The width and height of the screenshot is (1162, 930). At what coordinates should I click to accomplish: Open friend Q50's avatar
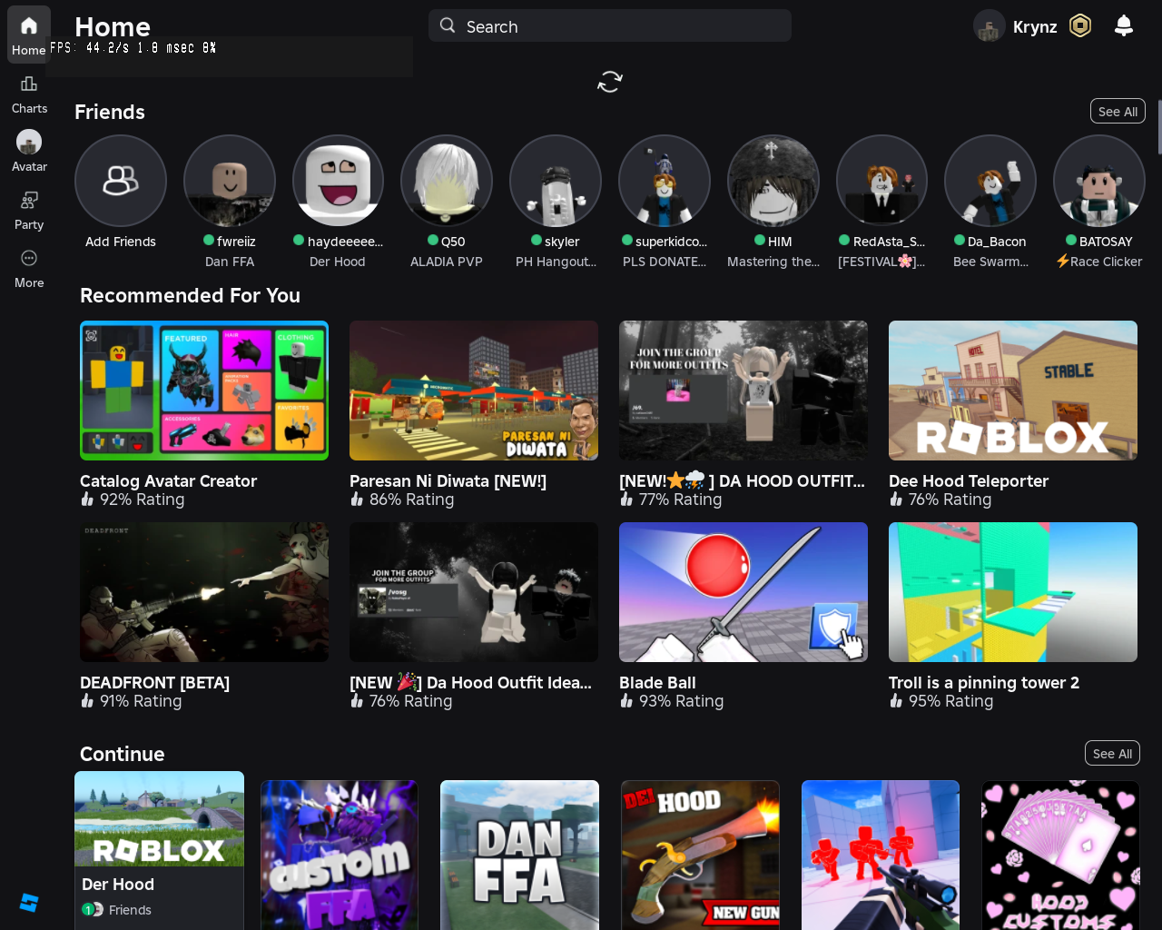[447, 181]
